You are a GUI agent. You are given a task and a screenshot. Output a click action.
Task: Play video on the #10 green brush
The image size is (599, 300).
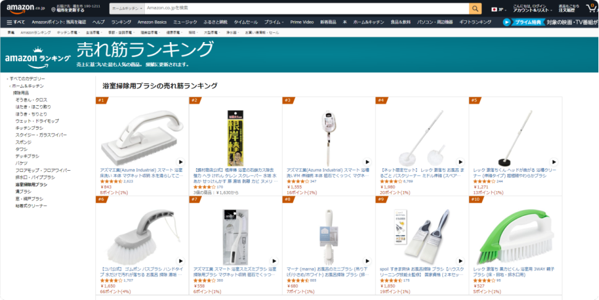554,261
